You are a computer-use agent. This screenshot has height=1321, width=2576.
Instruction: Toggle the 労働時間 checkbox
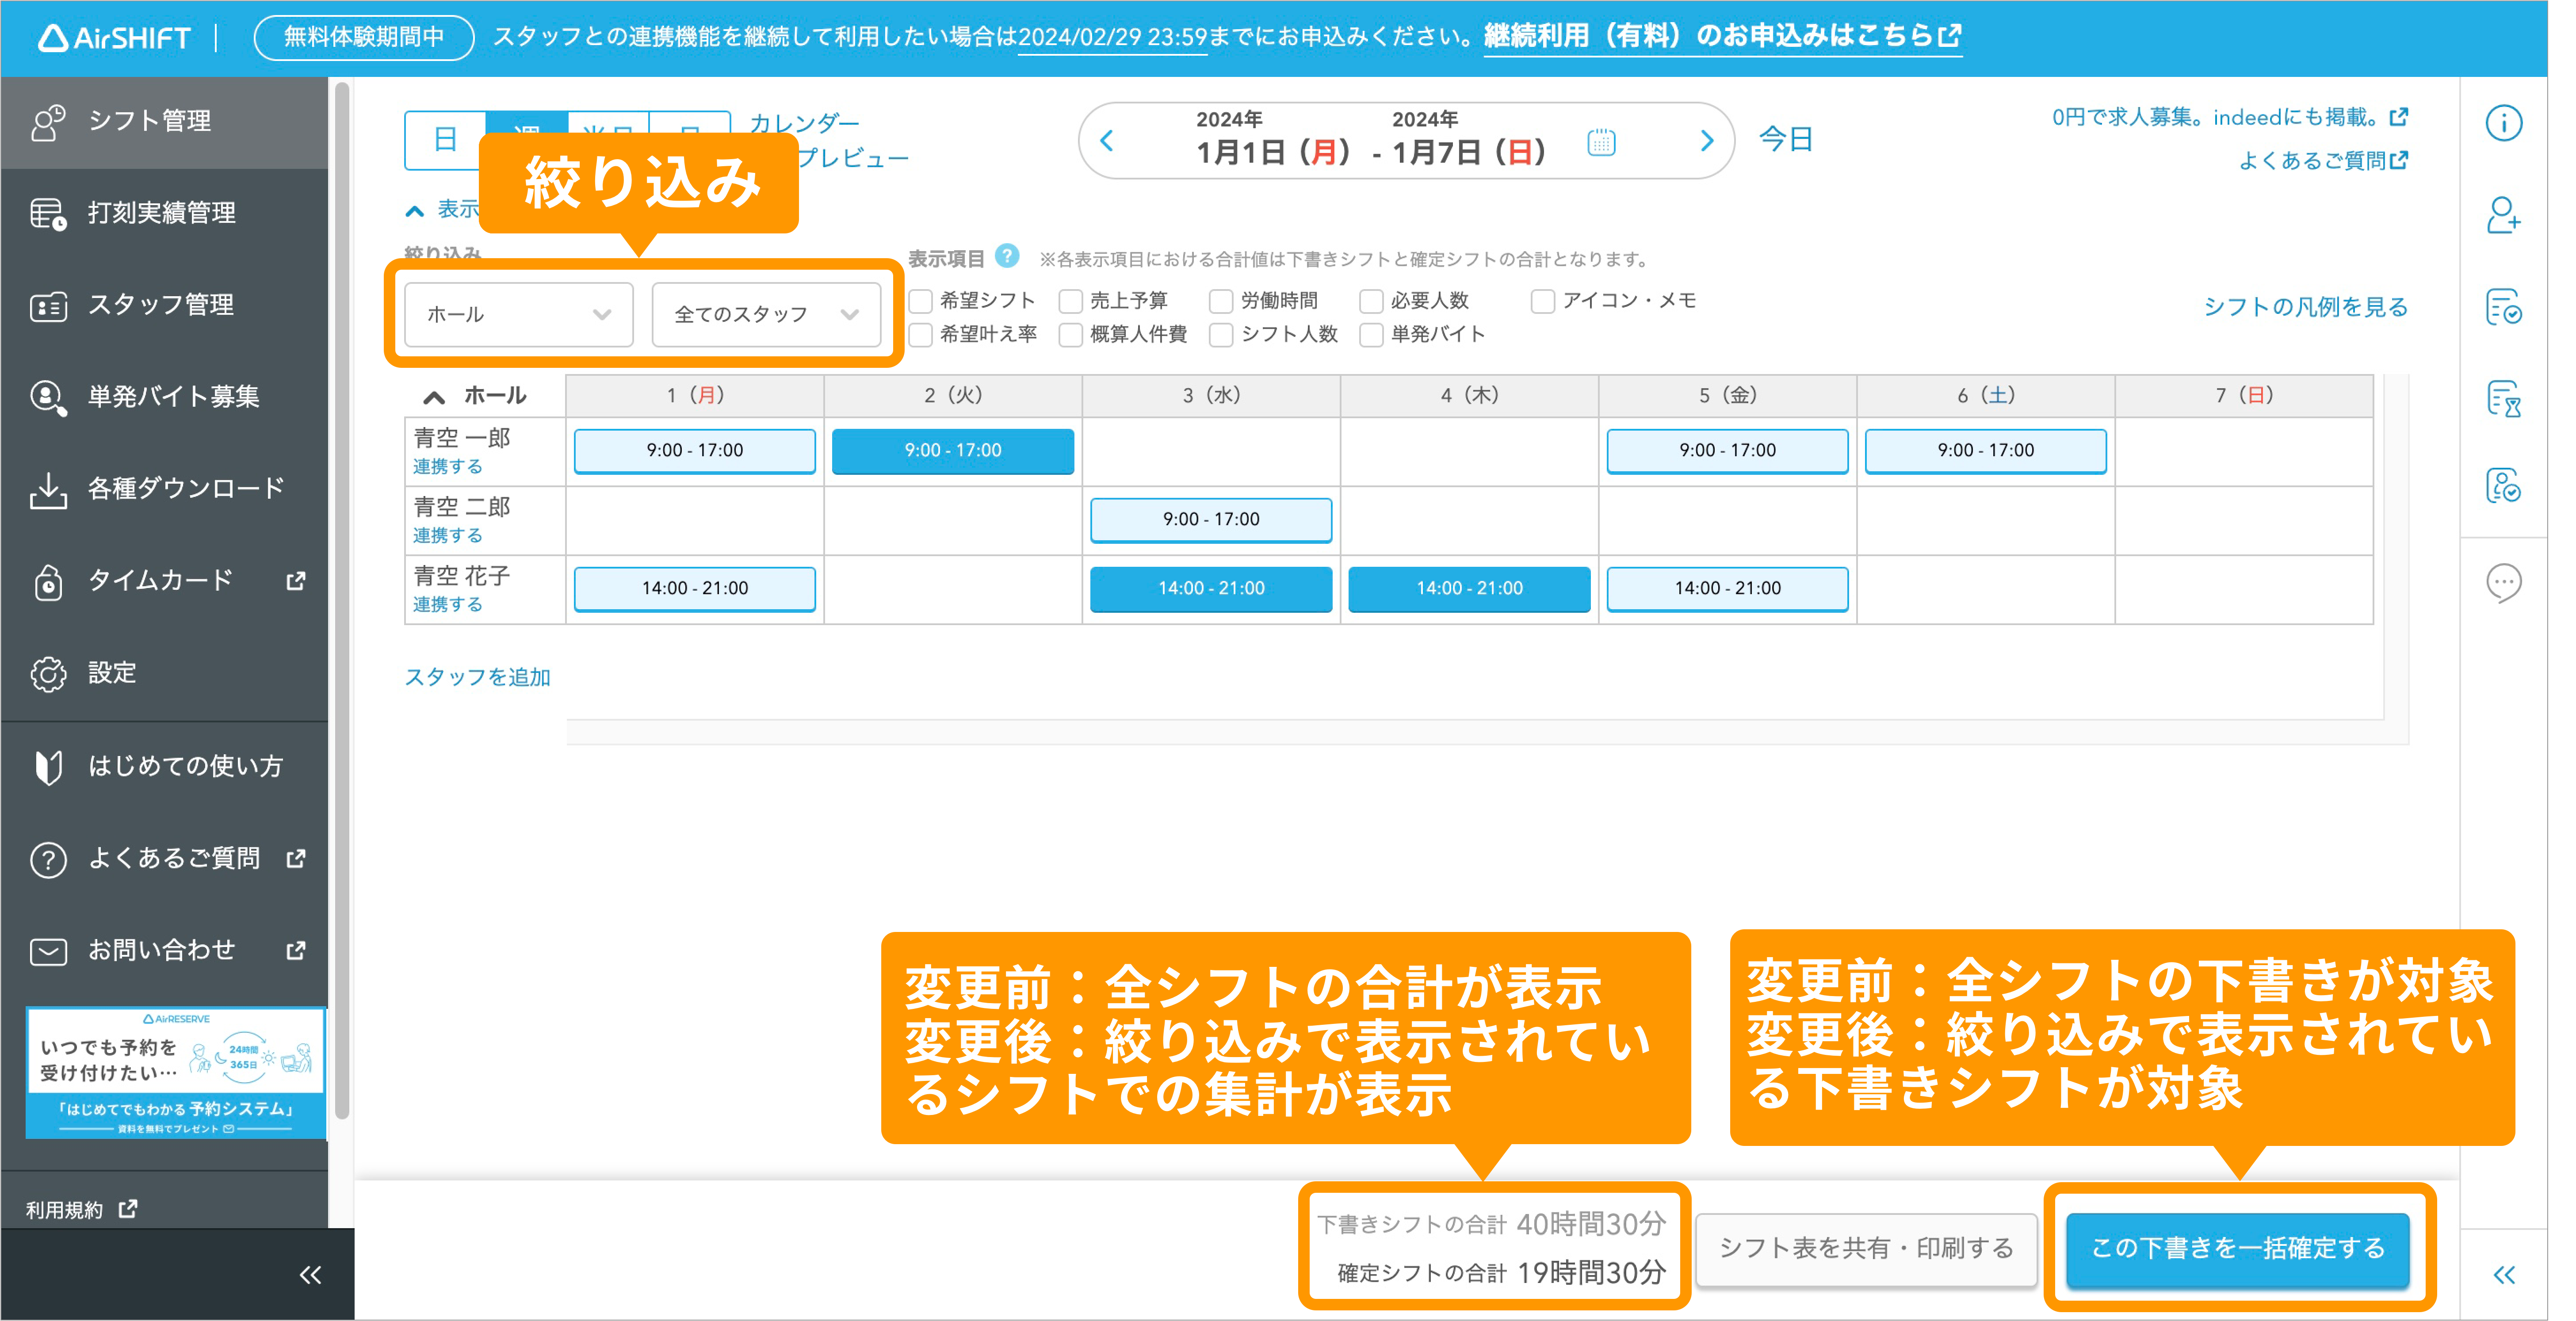pyautogui.click(x=1220, y=300)
